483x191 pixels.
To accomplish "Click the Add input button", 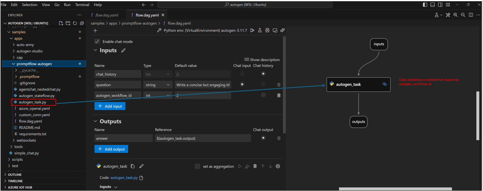I will [110, 106].
